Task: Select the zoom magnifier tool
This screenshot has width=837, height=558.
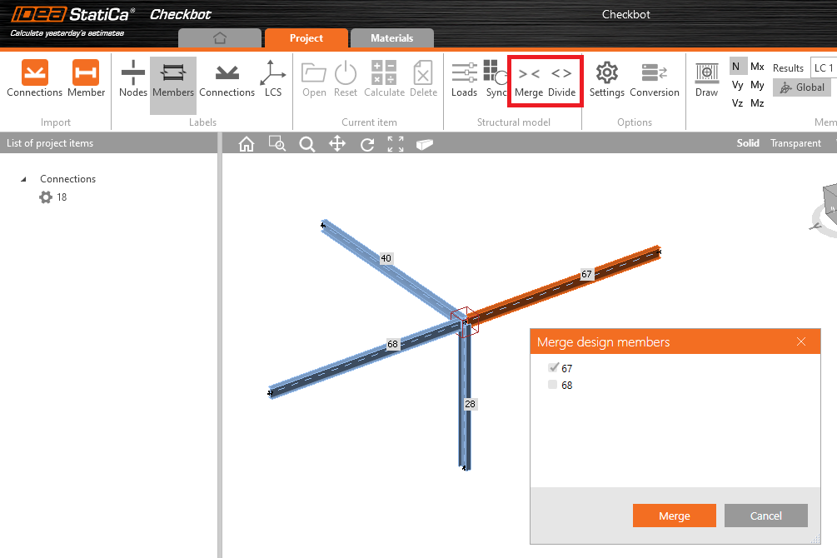Action: point(307,143)
